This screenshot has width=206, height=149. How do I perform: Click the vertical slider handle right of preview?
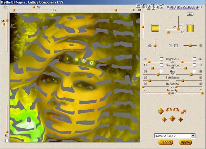coord(143,27)
